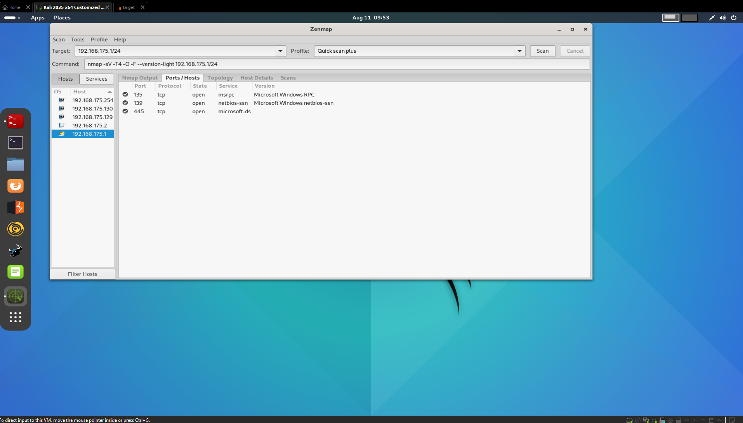Image resolution: width=743 pixels, height=423 pixels.
Task: Sort hosts using Host column header arrow
Action: [x=110, y=92]
